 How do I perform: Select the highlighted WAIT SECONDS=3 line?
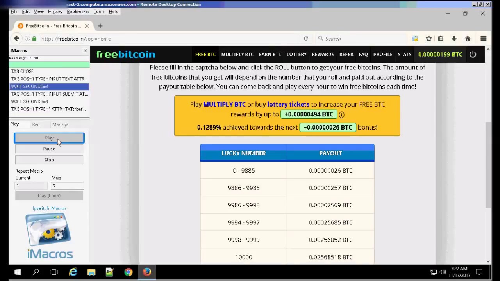49,86
